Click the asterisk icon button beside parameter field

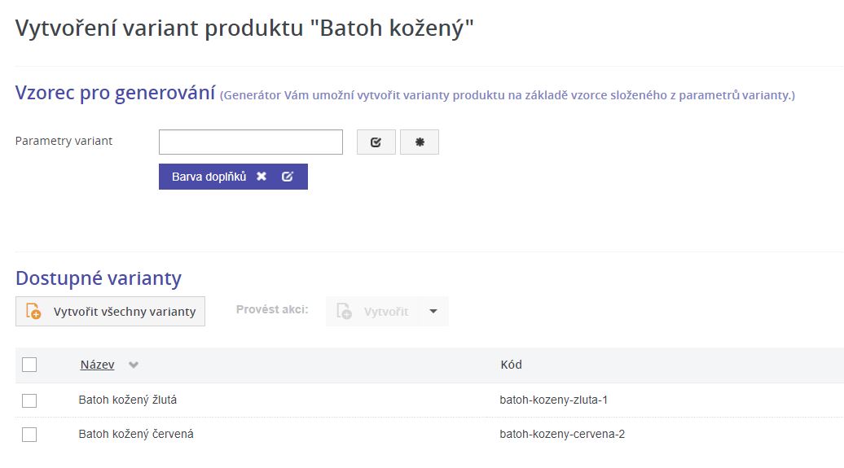[420, 142]
